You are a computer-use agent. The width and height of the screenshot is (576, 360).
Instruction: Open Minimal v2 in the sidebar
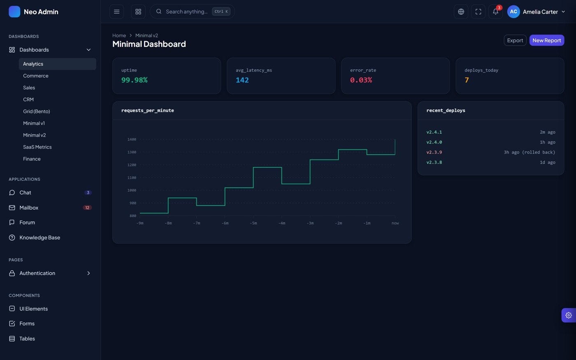(57, 135)
